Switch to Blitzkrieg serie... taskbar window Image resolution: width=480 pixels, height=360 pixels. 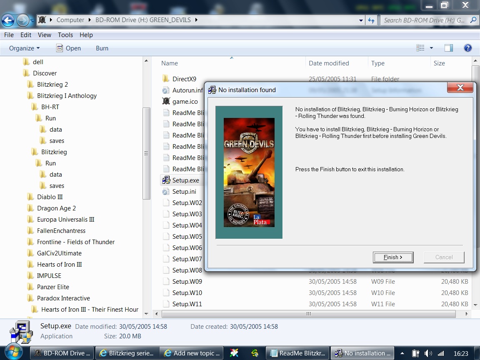127,353
